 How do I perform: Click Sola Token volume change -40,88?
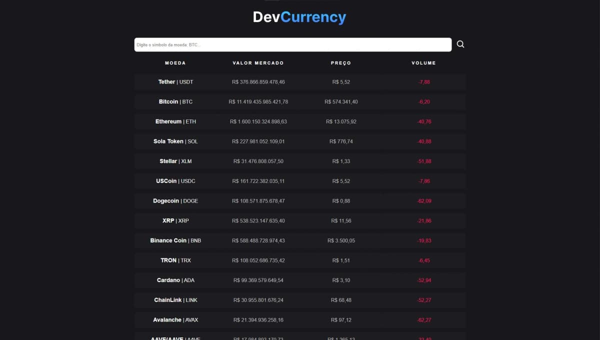(424, 141)
